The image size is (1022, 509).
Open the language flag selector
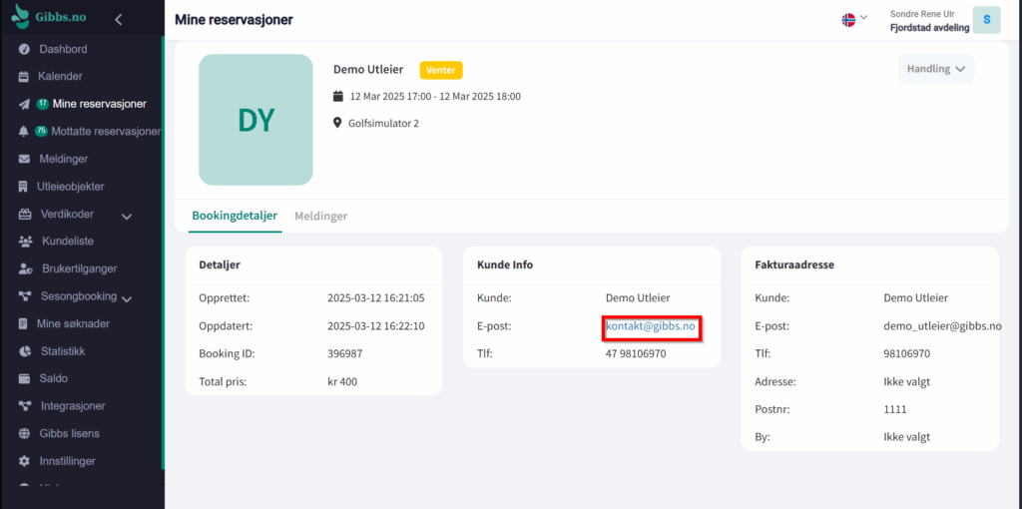click(x=854, y=19)
